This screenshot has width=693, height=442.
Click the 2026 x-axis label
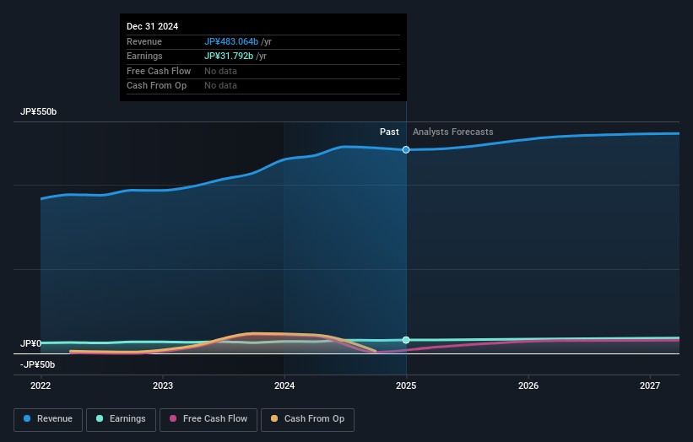pyautogui.click(x=528, y=386)
